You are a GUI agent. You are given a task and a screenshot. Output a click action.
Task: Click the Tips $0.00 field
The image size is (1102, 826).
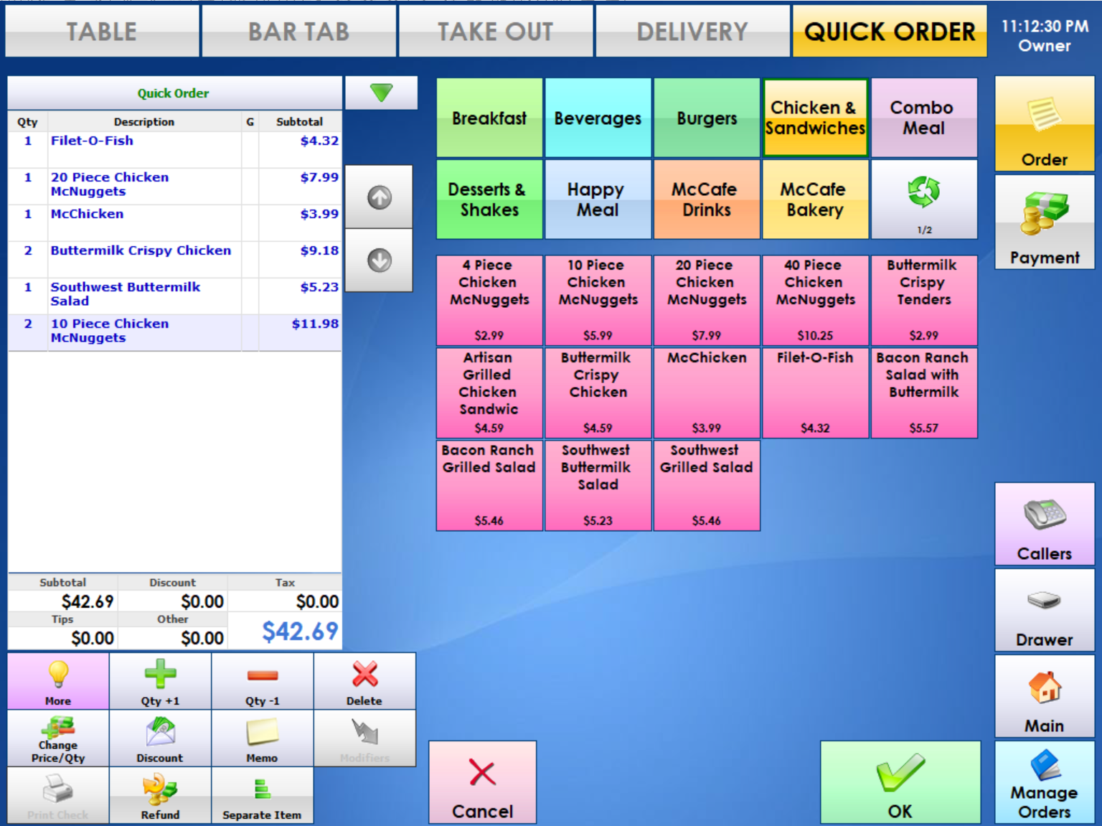click(62, 638)
